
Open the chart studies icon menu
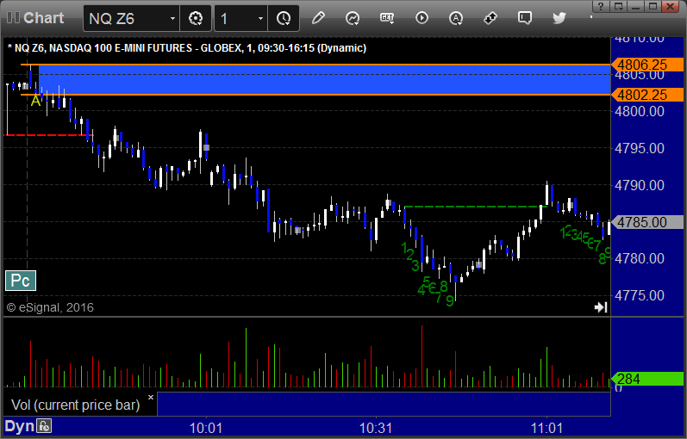point(353,18)
